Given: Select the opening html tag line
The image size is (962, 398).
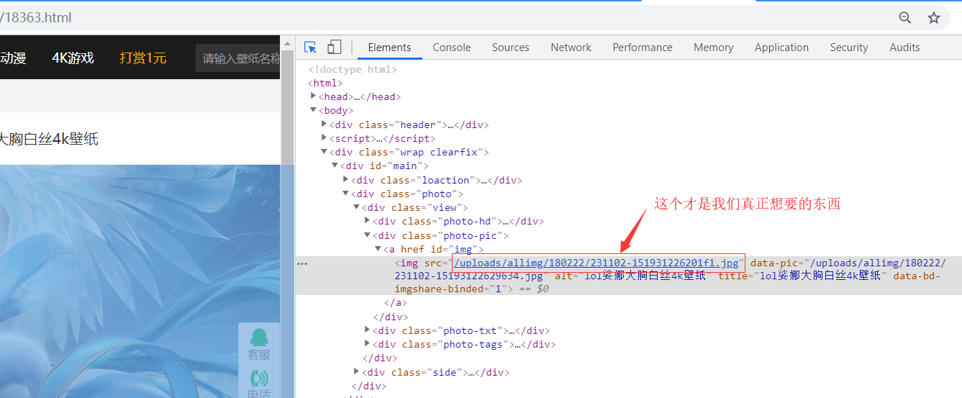Looking at the screenshot, I should 325,83.
